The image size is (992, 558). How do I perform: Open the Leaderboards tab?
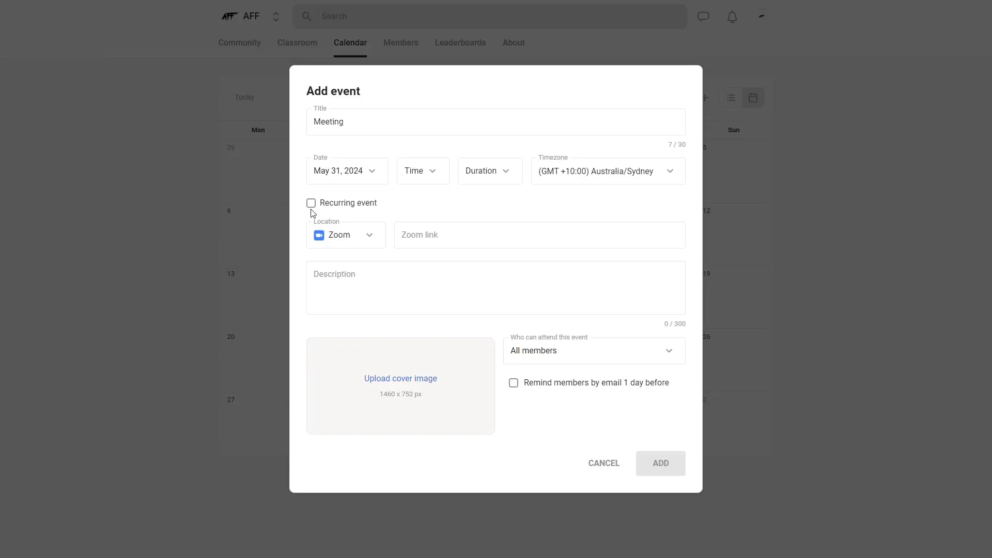click(x=460, y=43)
